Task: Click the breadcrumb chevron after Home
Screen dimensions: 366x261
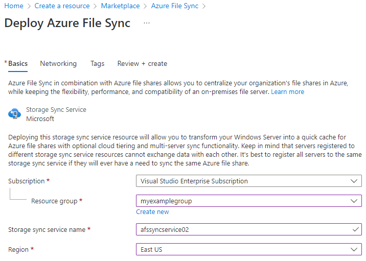Action: [29, 6]
